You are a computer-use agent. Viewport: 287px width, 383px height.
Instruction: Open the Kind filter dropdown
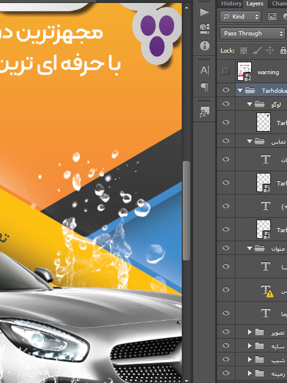pyautogui.click(x=240, y=17)
